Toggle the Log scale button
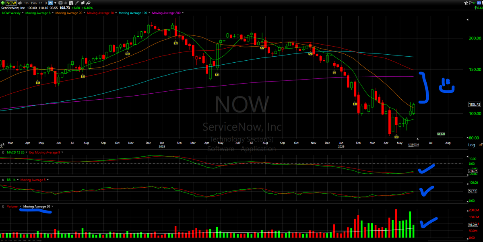Viewport: 483px width, 242px height. [x=471, y=145]
